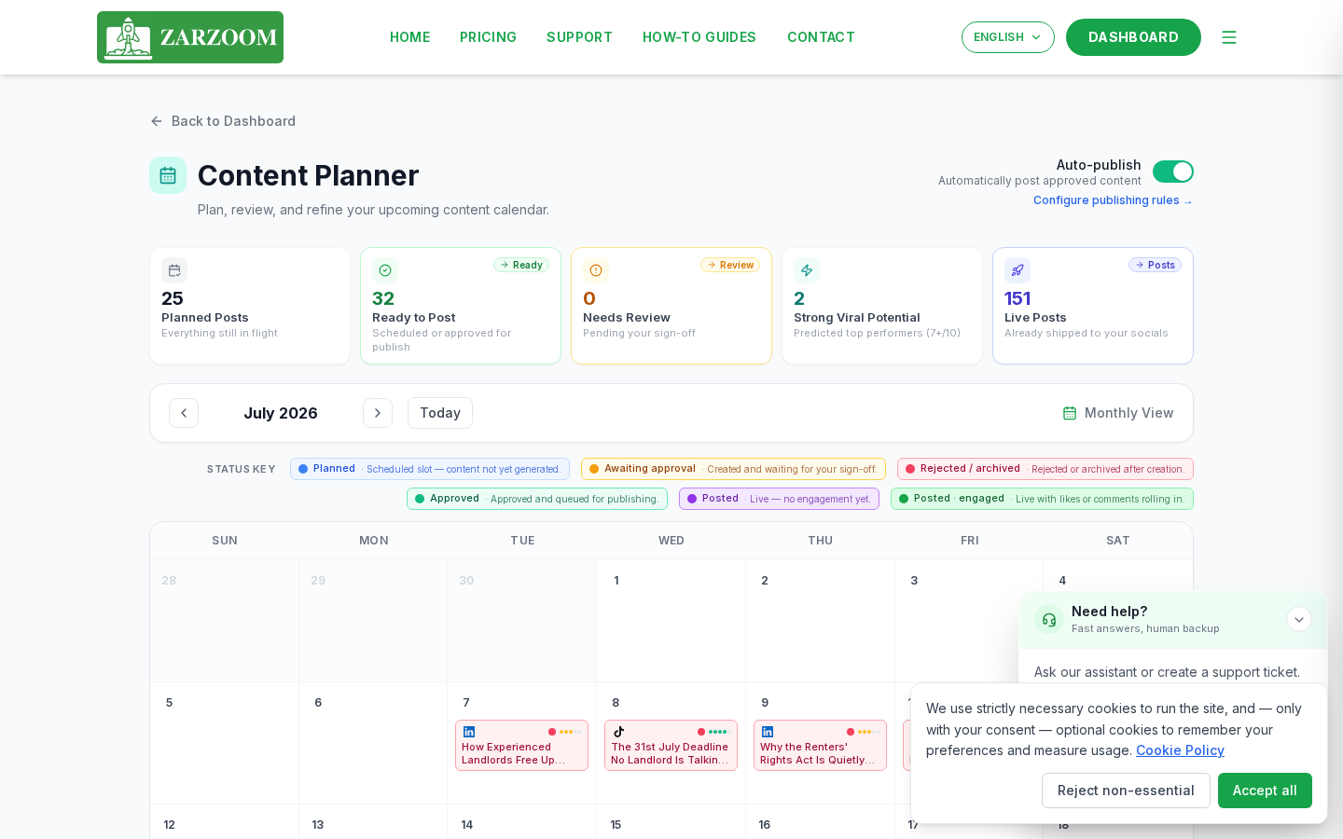Open the English language dropdown
1343x839 pixels.
[1008, 37]
